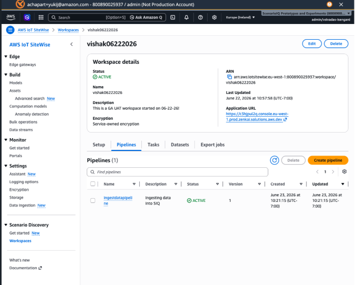Select all pipelines header checkbox
Image resolution: width=355 pixels, height=285 pixels.
coord(93,184)
